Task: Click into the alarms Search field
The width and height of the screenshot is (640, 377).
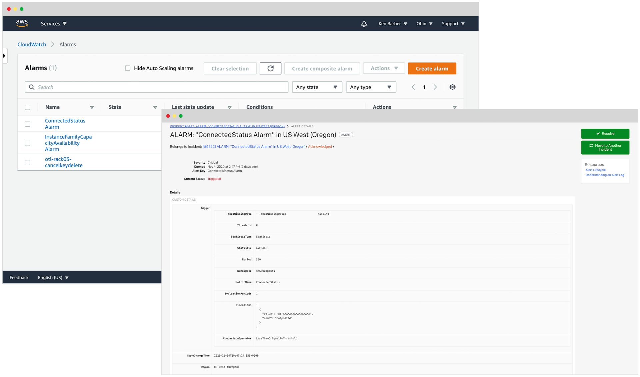Action: (160, 87)
